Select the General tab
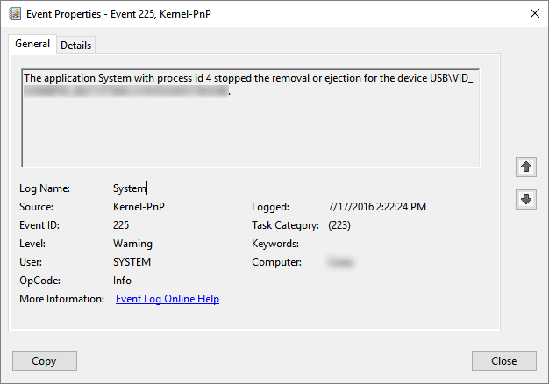The height and width of the screenshot is (384, 549). pyautogui.click(x=32, y=45)
